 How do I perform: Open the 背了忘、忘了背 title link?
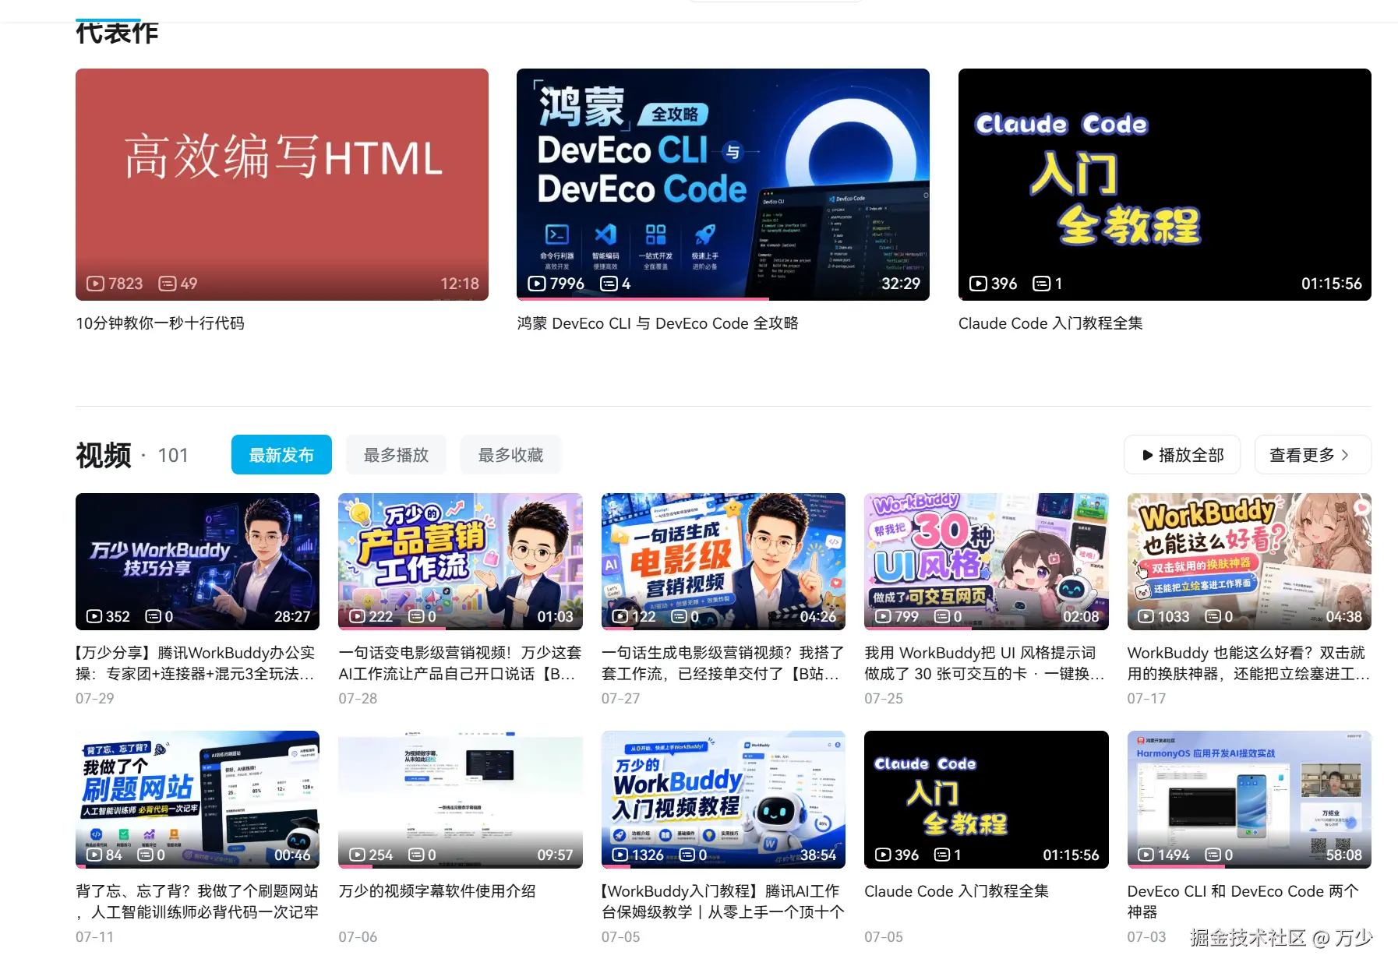[x=196, y=901]
